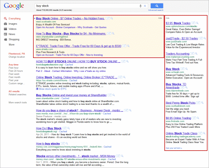The image size is (209, 168).
Task: Filter results to Past hour
Action: click(x=14, y=68)
